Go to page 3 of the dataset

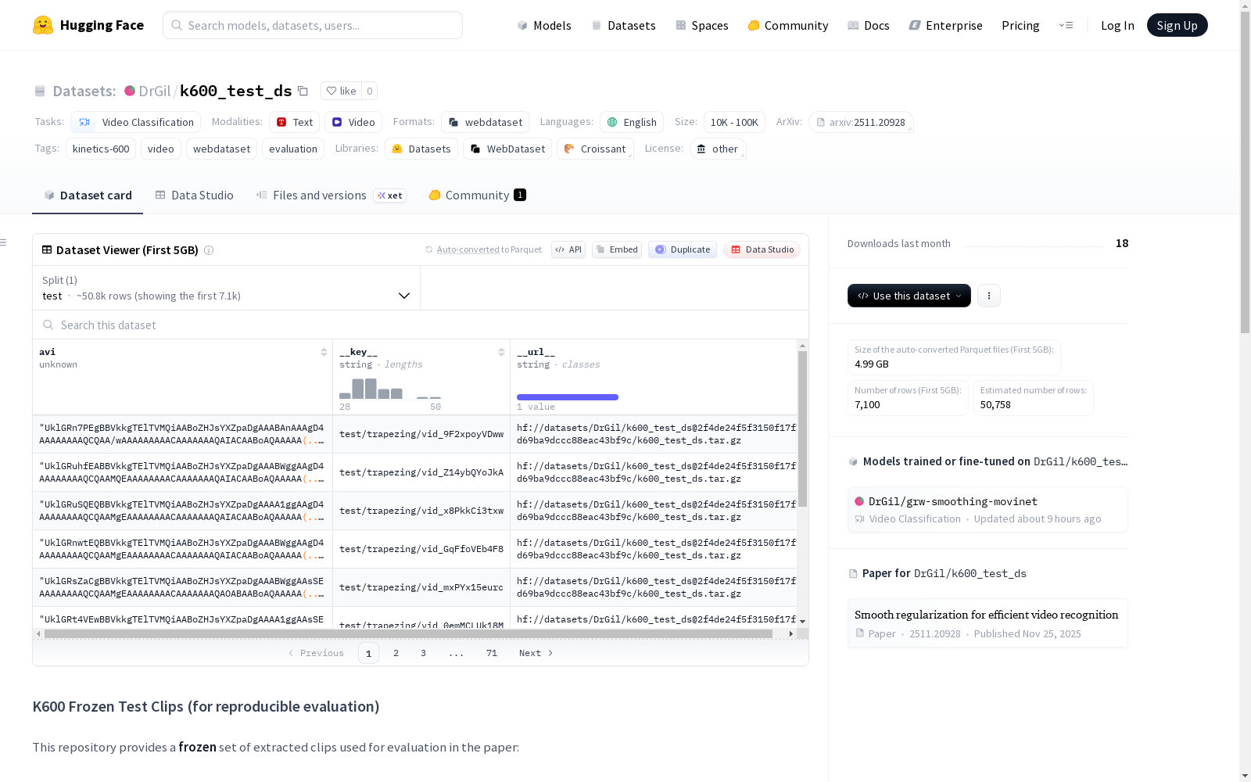pyautogui.click(x=424, y=653)
